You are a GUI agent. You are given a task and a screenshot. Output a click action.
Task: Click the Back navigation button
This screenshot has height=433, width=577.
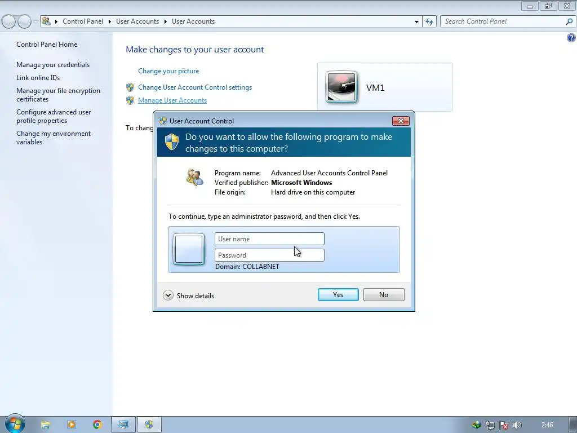[9, 21]
